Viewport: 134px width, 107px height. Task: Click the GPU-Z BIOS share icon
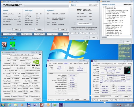[33, 68]
